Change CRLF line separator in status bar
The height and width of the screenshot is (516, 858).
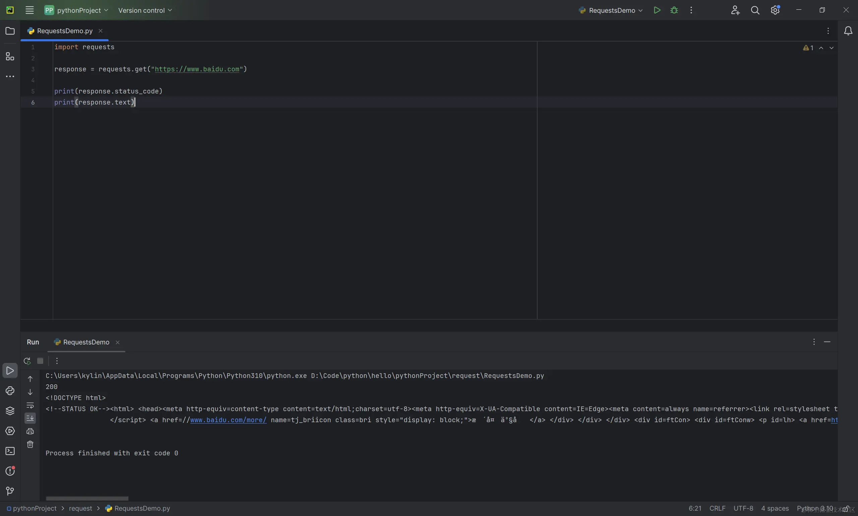tap(717, 508)
